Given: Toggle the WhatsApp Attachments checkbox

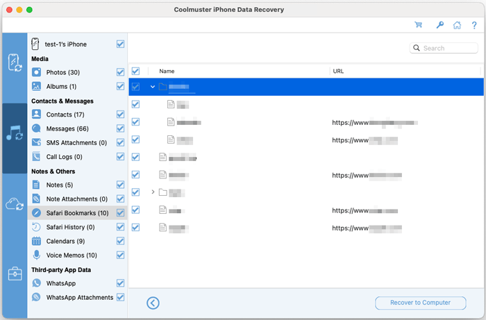Looking at the screenshot, I should point(120,297).
